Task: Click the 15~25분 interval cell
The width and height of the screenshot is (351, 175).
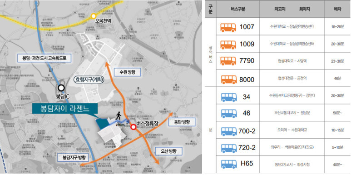Action: coord(337,27)
